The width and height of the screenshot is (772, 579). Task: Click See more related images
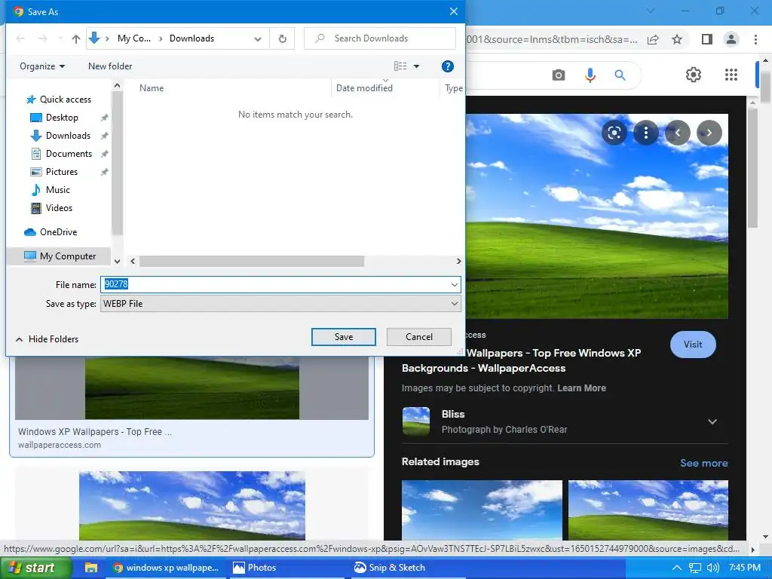pos(703,464)
